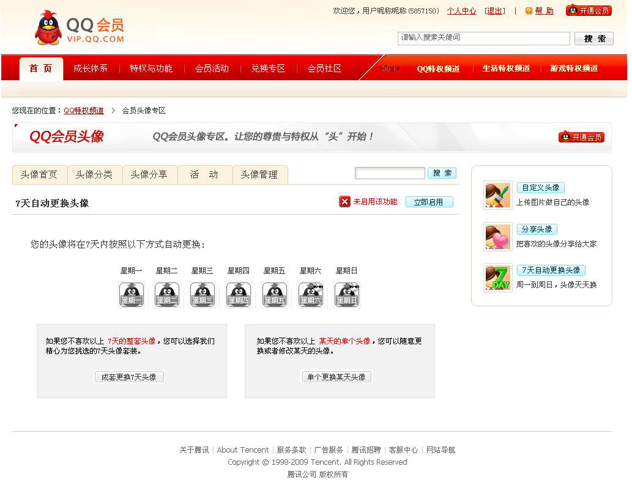The height and width of the screenshot is (485, 632).
Task: Open the 成长体系 navigation item
Action: [x=91, y=68]
